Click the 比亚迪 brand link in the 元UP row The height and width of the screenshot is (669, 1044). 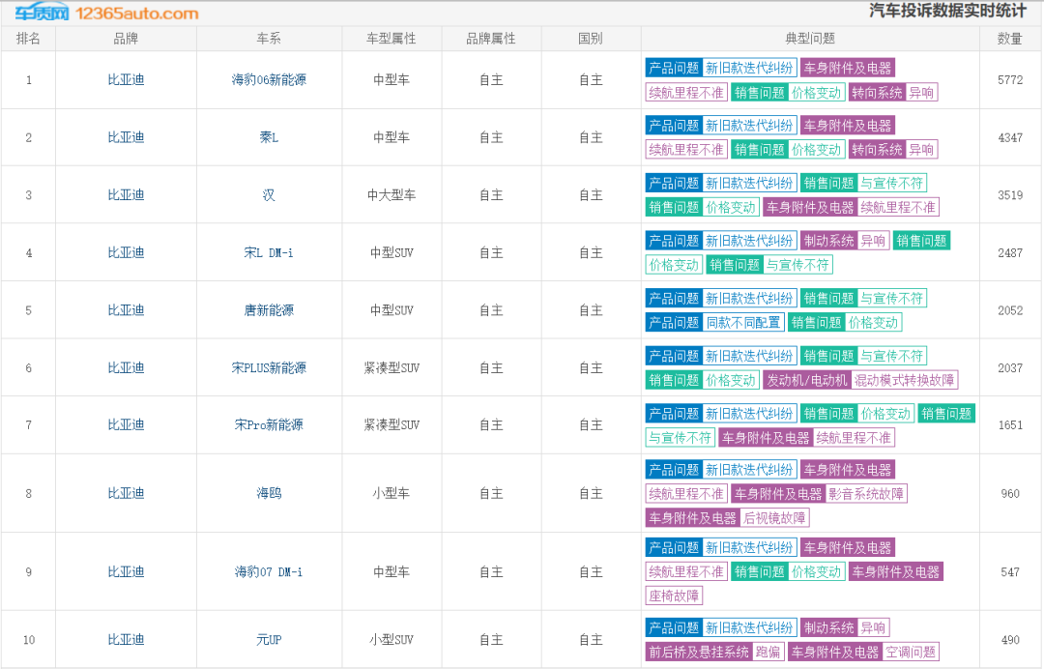(x=126, y=640)
